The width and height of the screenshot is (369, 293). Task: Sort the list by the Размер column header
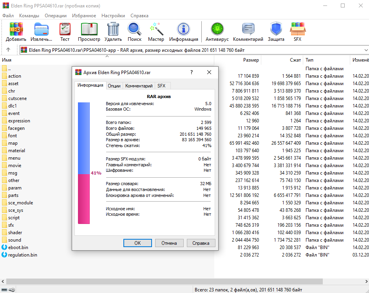pos(251,60)
